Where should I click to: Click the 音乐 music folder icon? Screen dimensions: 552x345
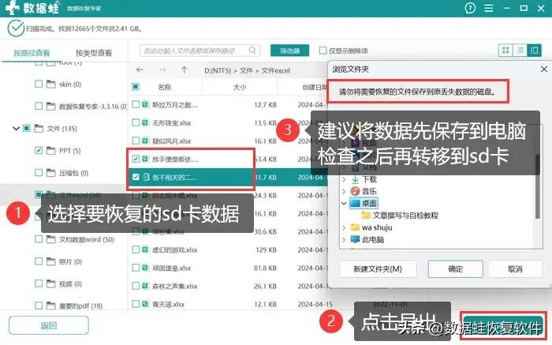pos(354,190)
